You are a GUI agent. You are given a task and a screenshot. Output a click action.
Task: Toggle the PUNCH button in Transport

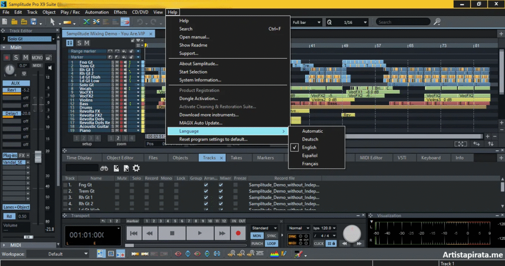point(256,243)
